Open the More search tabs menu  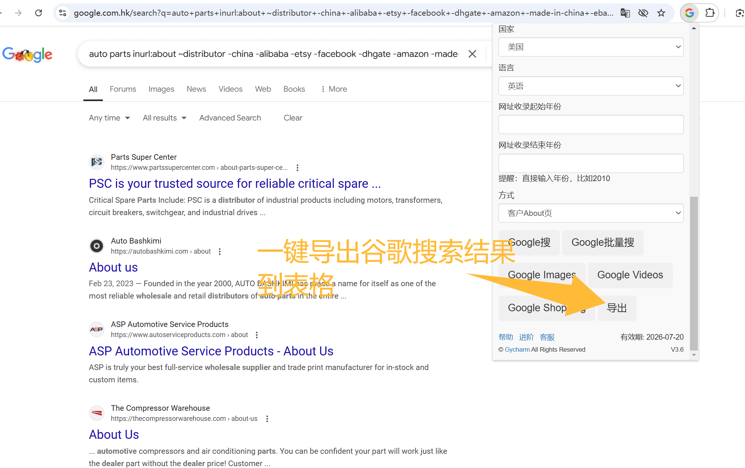point(334,89)
